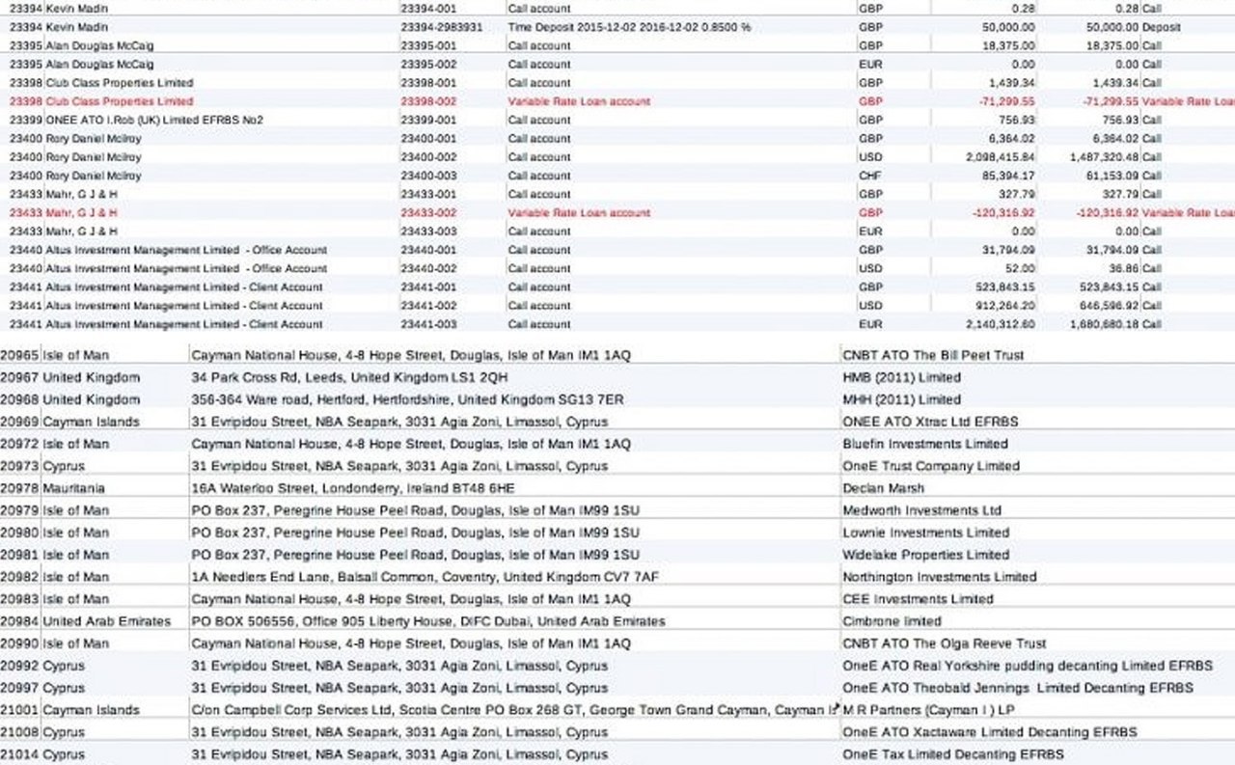The image size is (1235, 765).
Task: Select the balance 85,394.17
Action: point(1008,176)
